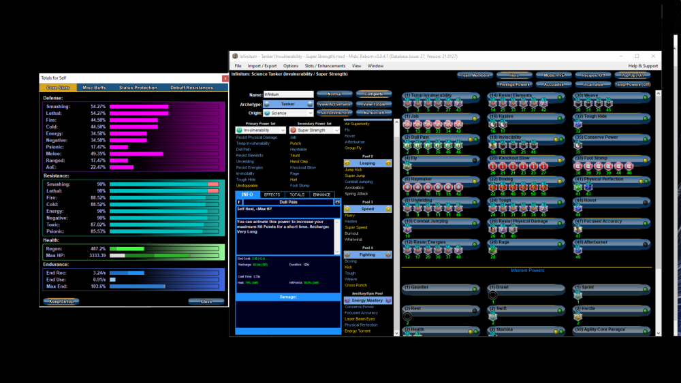The height and width of the screenshot is (383, 681).
Task: Click the first enhancement slot under Knockout Blow
Action: [x=493, y=167]
